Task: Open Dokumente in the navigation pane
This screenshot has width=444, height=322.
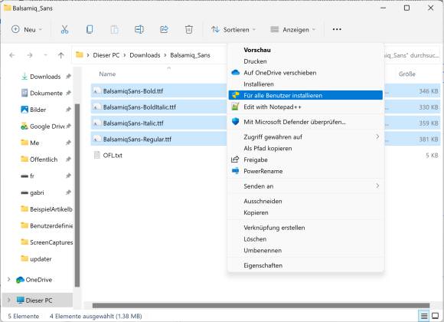Action: (x=46, y=93)
